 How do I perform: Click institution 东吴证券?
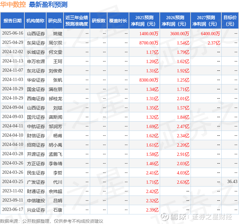(36, 43)
